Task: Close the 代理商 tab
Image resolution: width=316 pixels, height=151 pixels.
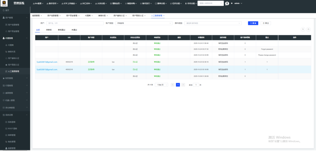Action: tap(92, 15)
